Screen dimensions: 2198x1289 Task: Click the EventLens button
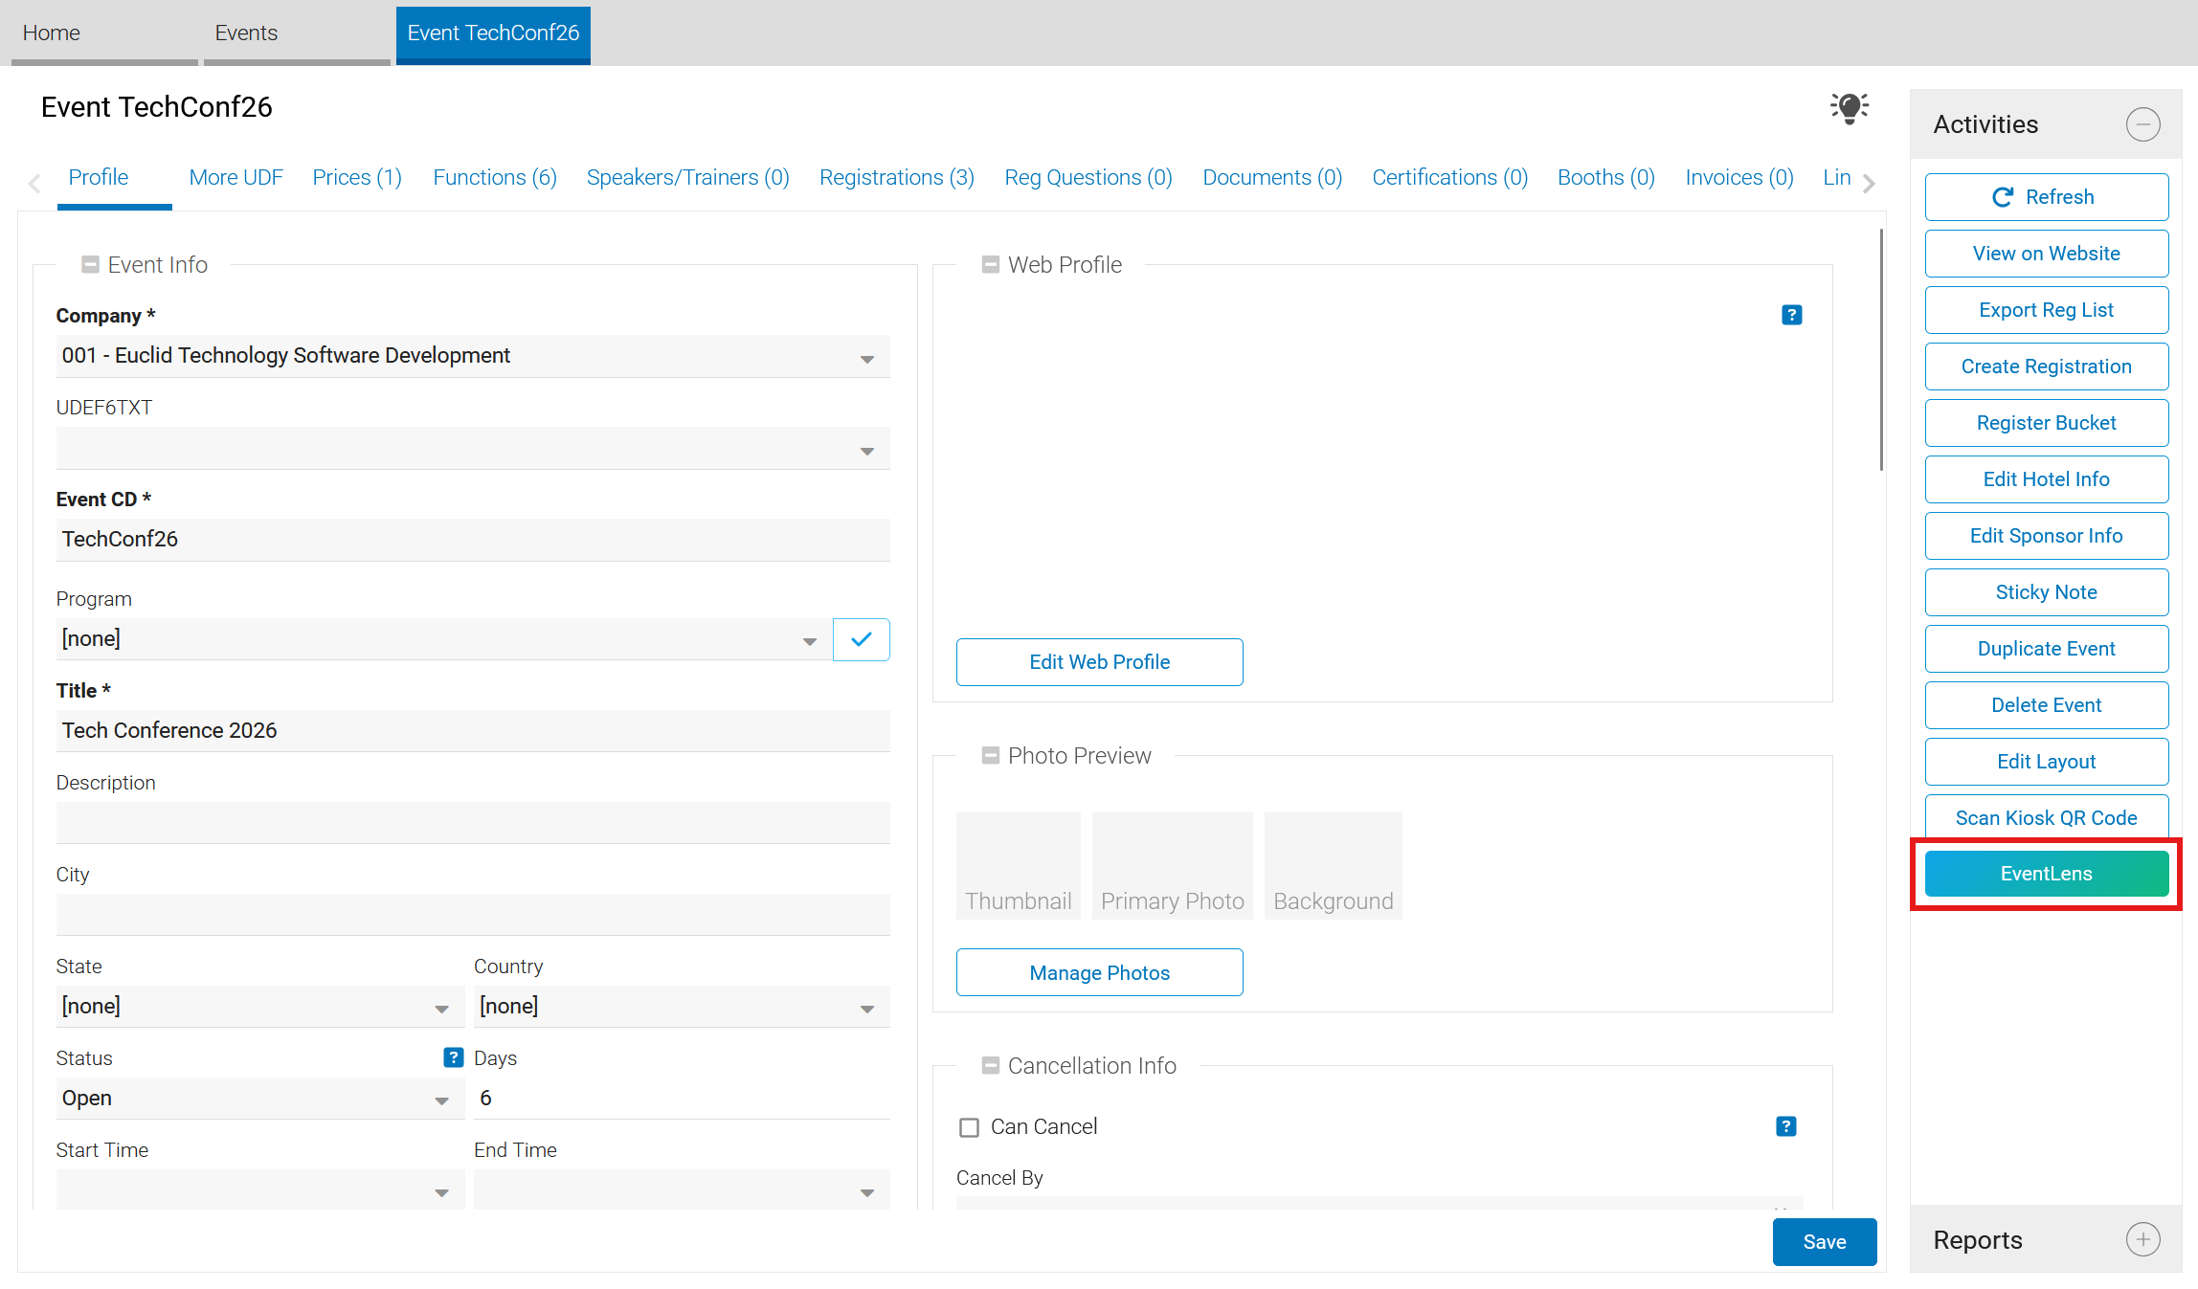point(2047,874)
